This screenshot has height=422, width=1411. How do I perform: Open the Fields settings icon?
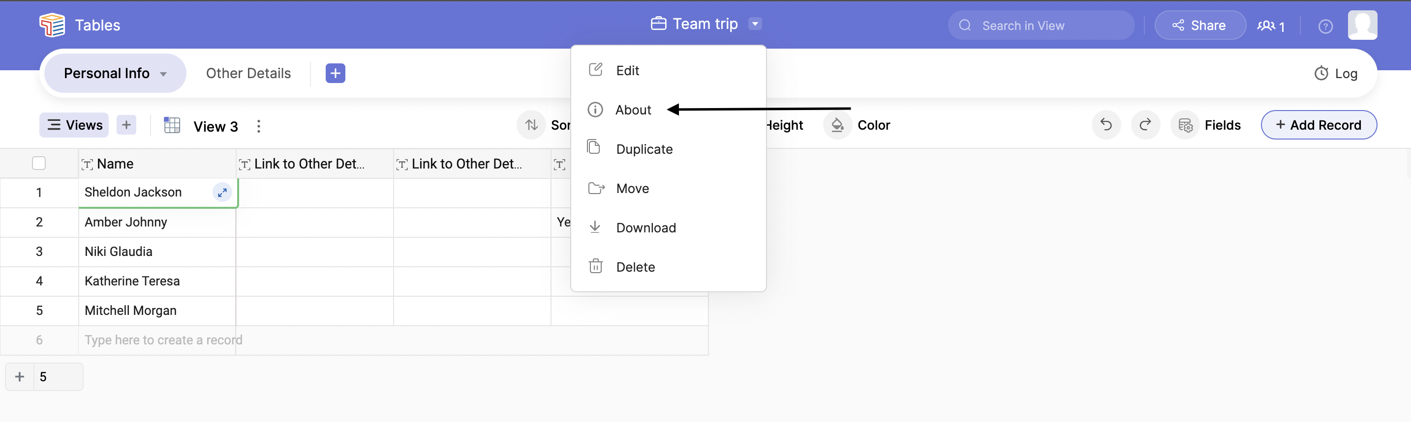1185,125
